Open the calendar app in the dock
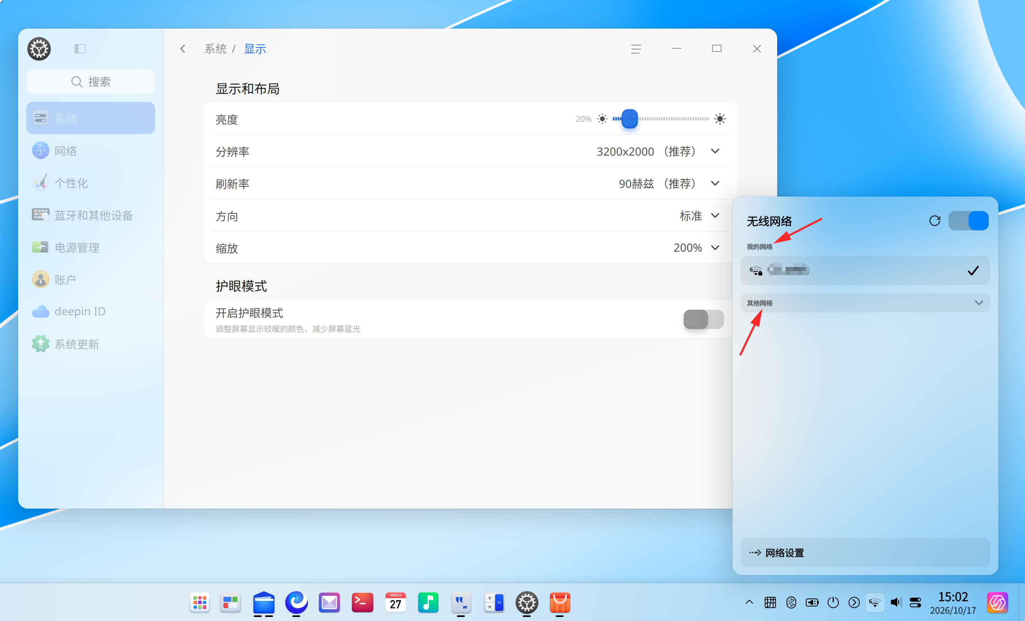Screen dimensions: 1025x621 [x=395, y=603]
